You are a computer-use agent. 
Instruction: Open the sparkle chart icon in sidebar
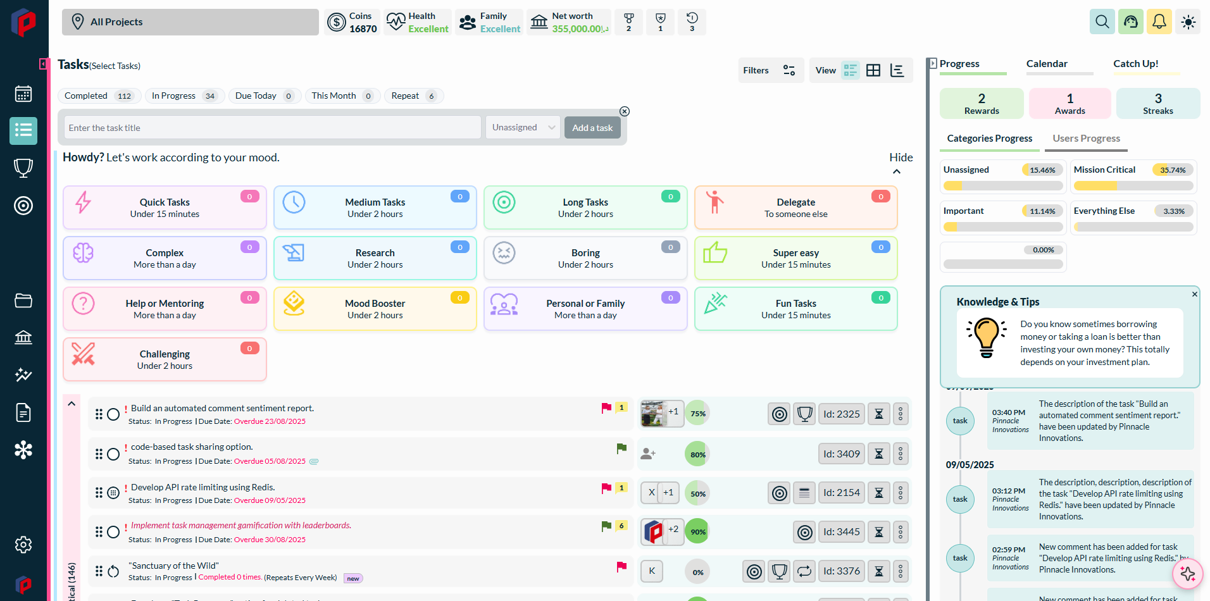click(x=23, y=375)
